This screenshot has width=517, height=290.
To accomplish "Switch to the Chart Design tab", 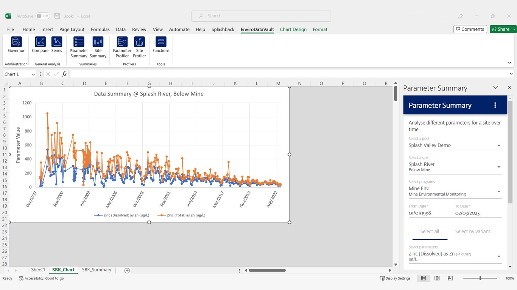I will (x=293, y=29).
